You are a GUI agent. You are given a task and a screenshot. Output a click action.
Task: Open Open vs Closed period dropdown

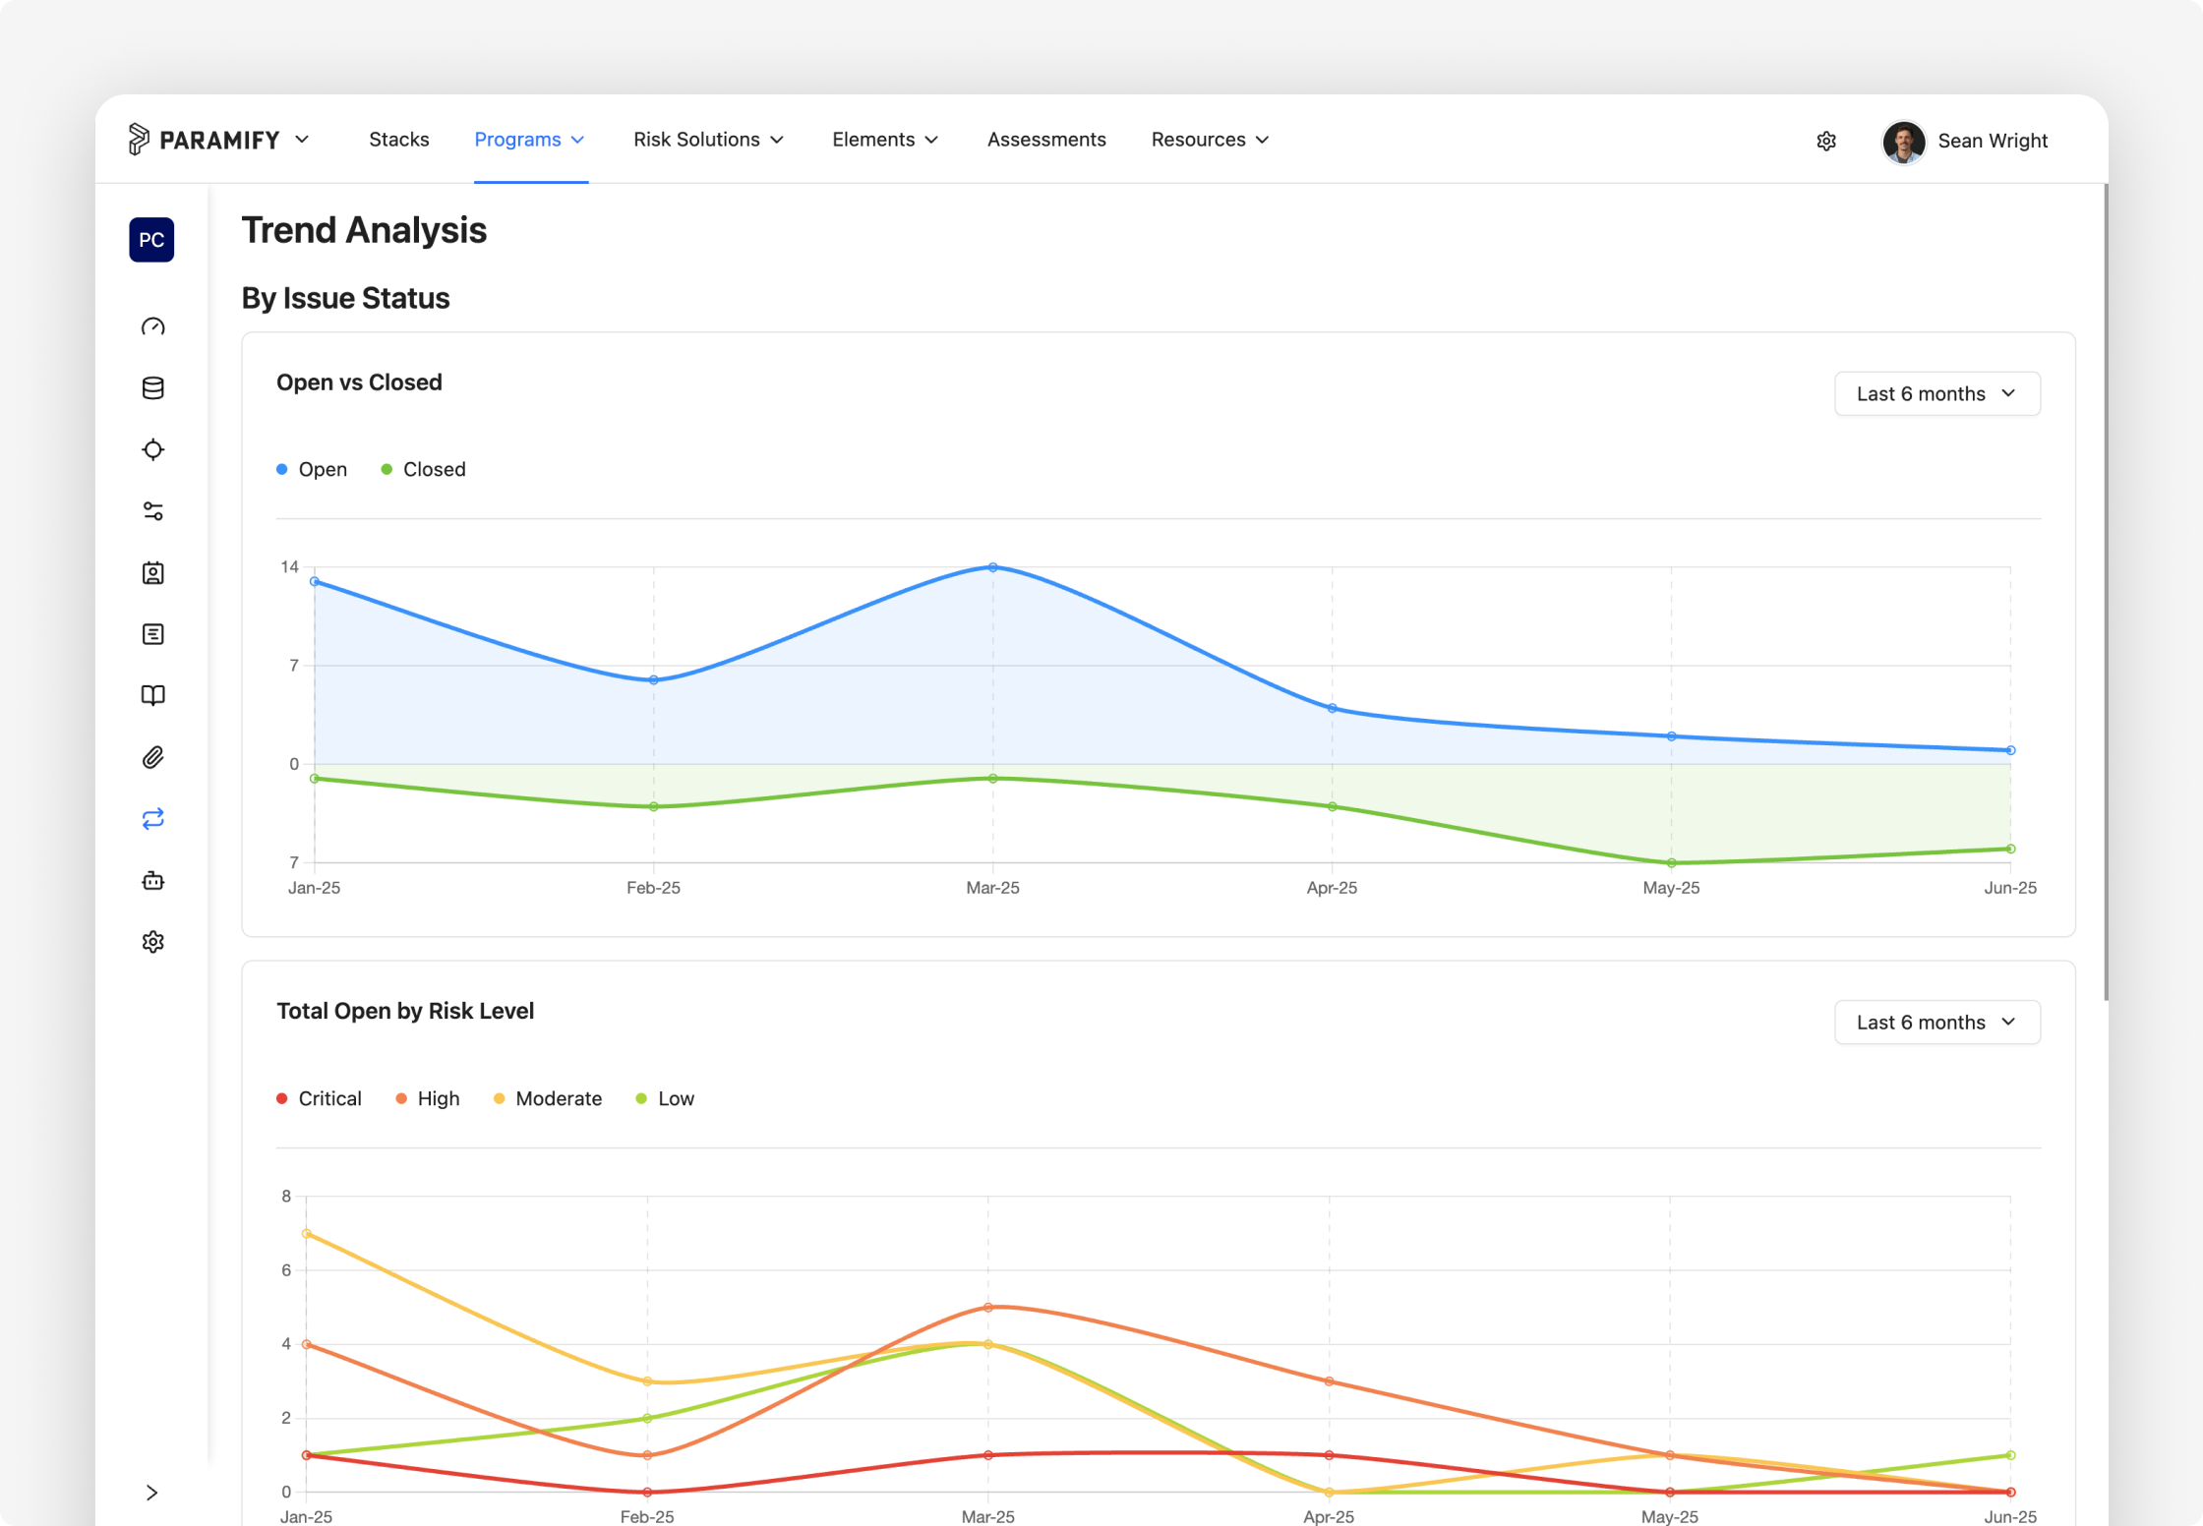click(1936, 393)
